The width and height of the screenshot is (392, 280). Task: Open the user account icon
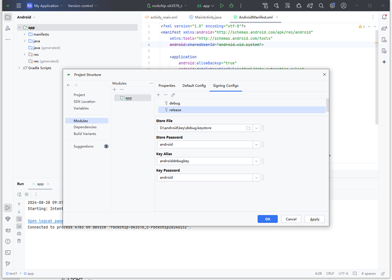click(x=343, y=5)
